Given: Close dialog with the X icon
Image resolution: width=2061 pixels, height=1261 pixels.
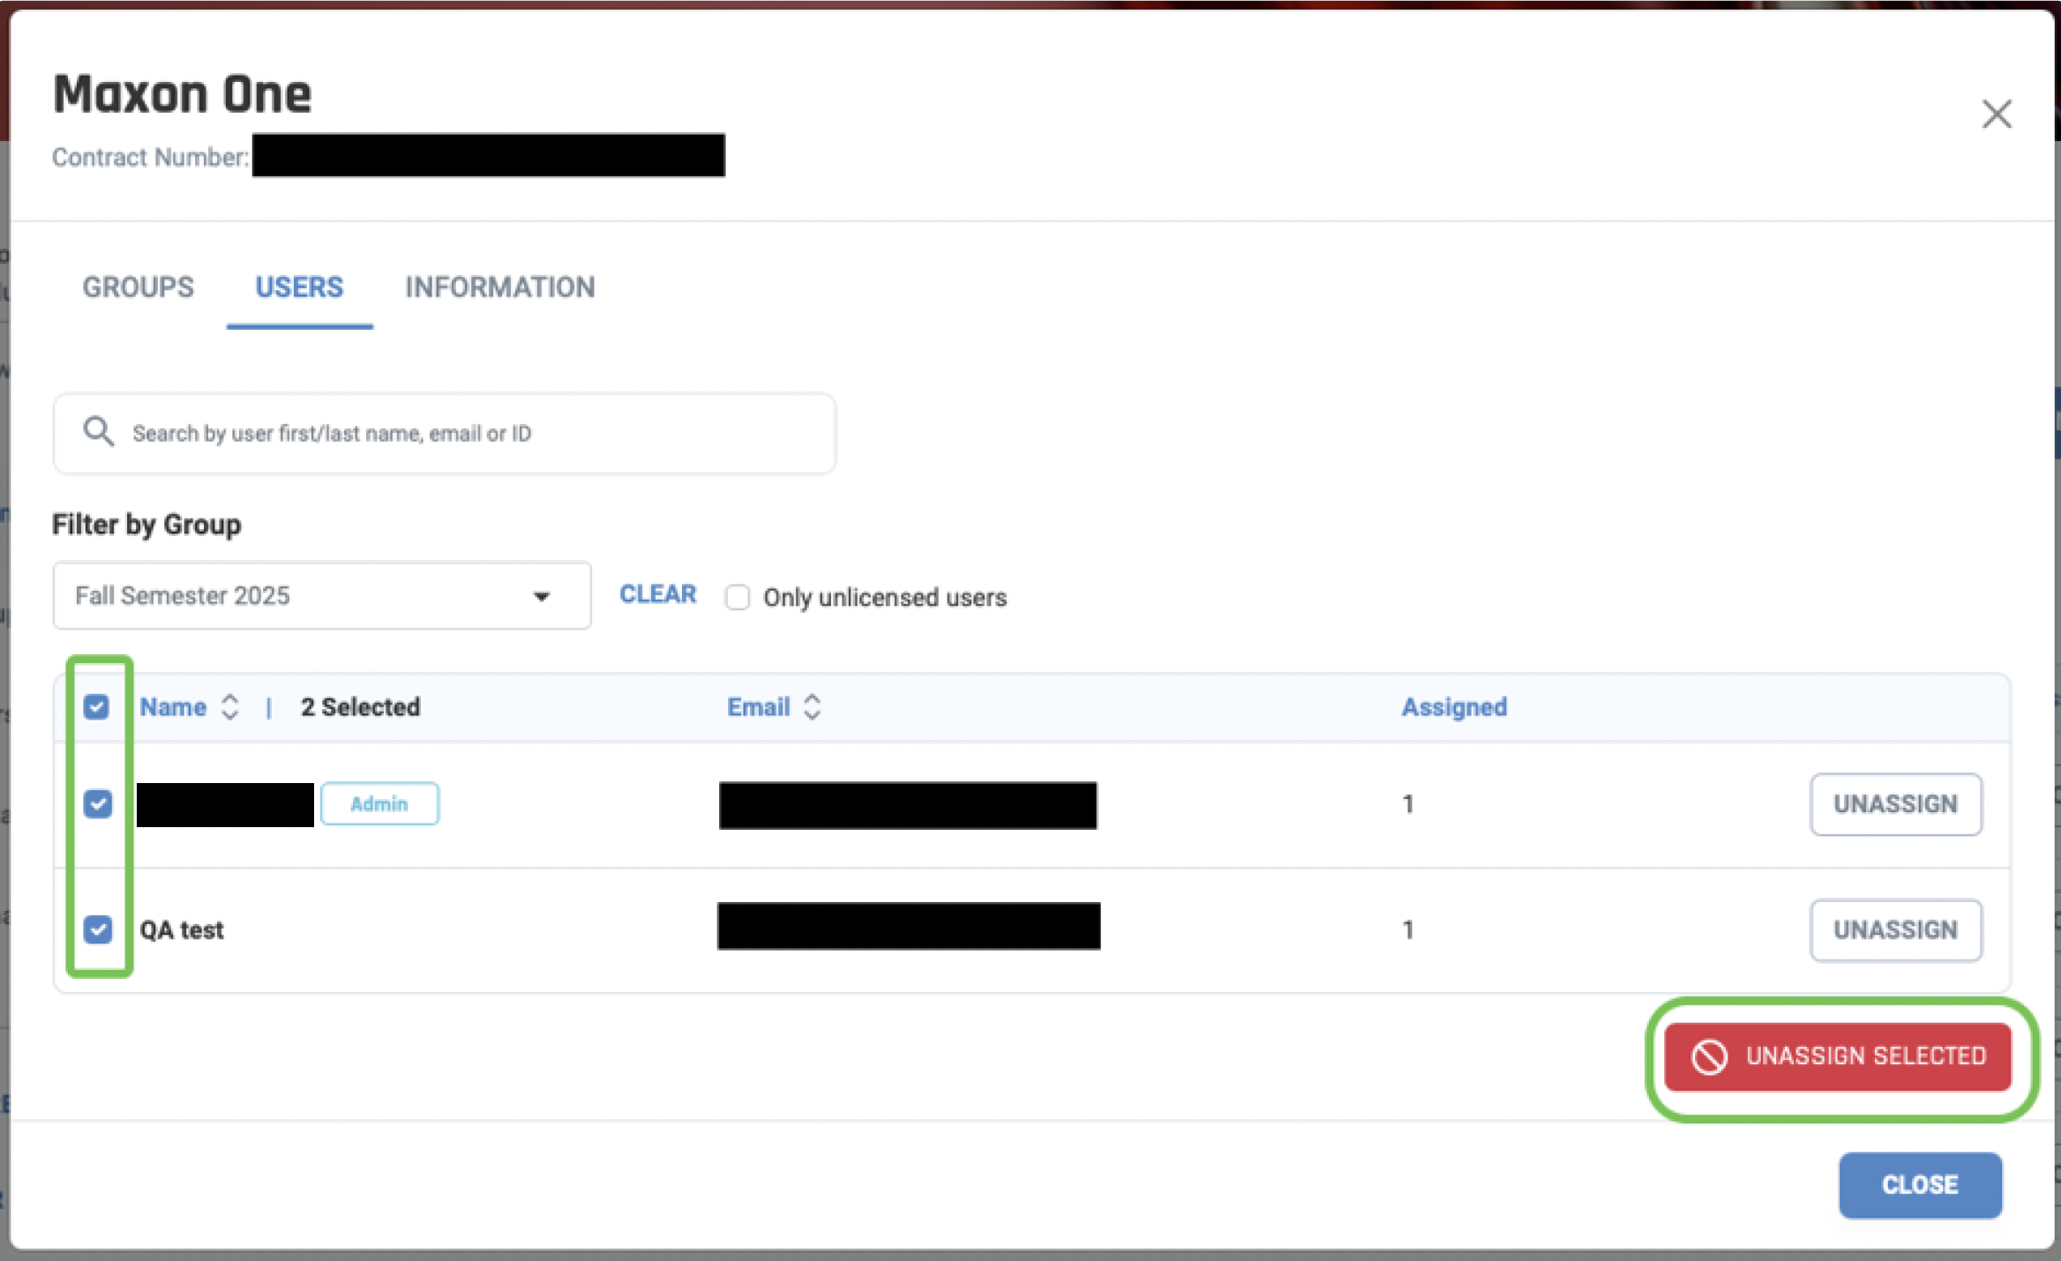Looking at the screenshot, I should tap(1996, 114).
